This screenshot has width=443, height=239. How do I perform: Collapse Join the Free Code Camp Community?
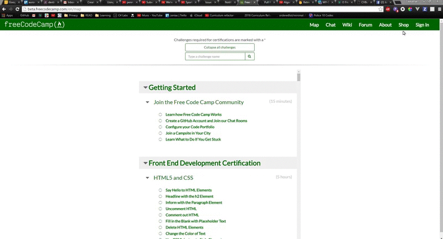(147, 102)
